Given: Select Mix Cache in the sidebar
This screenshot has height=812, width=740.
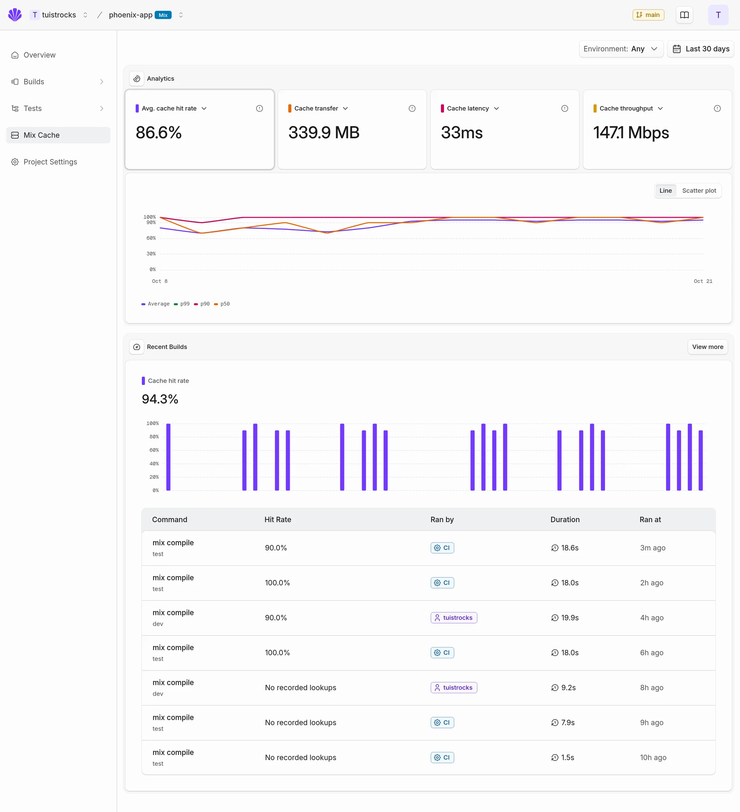Looking at the screenshot, I should tap(58, 135).
